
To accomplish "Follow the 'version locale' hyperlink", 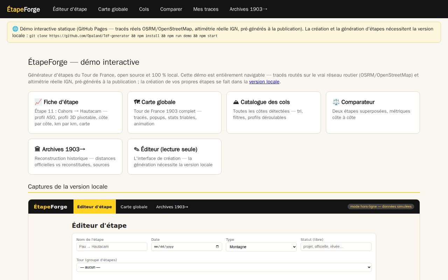I will pos(264,82).
